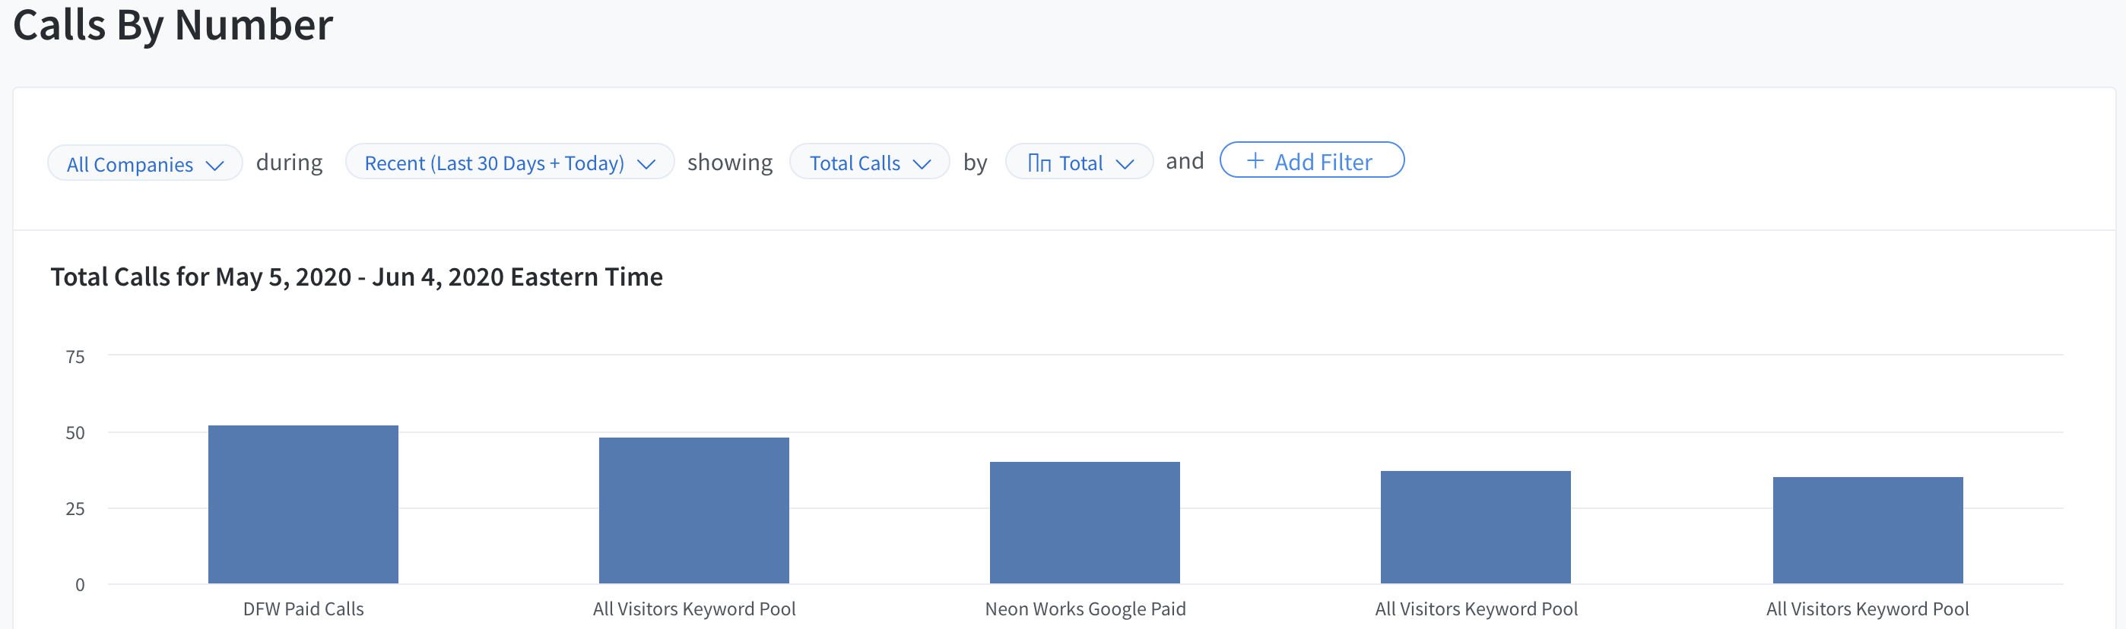
Task: Open the Total Calls metric dropdown
Action: pos(869,163)
